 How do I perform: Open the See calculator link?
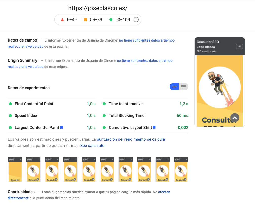point(93,146)
